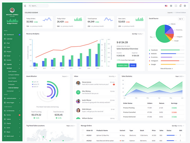Click the Chat sidebar icon
The image size is (190, 143).
coord(5,43)
